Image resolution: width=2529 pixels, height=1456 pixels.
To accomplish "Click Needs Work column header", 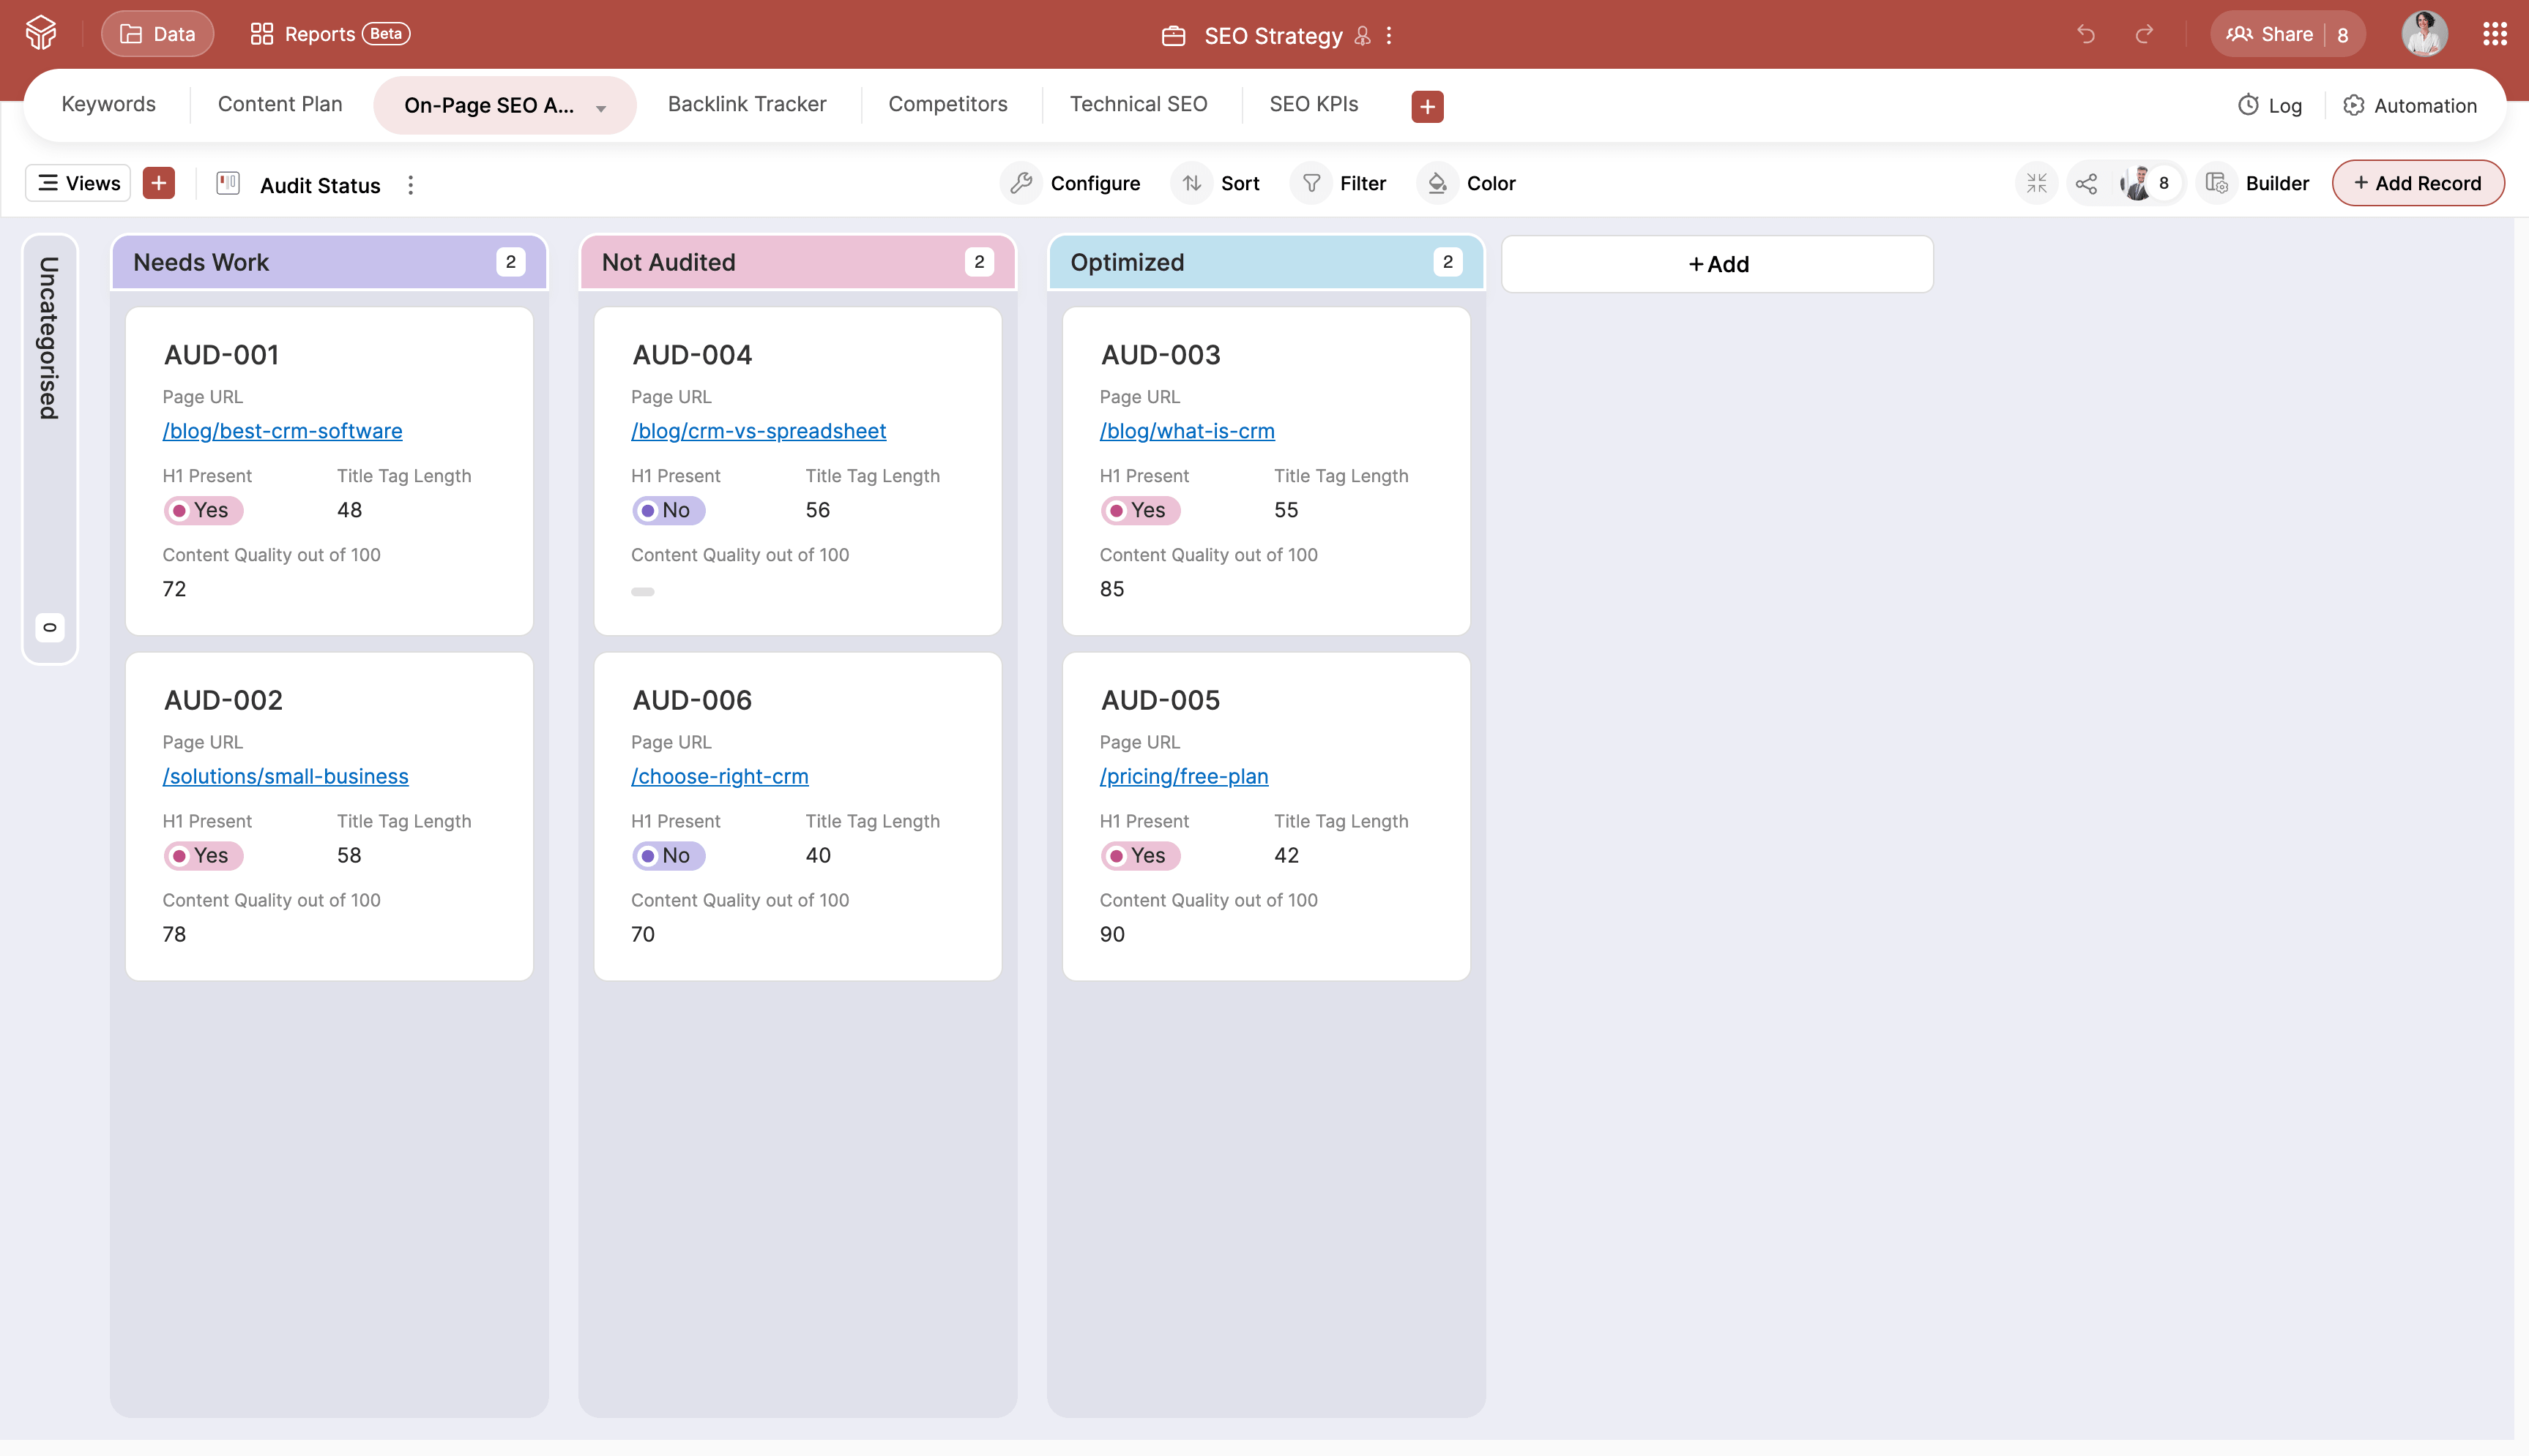I will (329, 262).
